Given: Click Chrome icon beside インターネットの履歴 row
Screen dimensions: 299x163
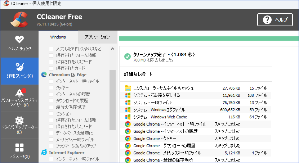Looking at the screenshot, I should (128, 131).
